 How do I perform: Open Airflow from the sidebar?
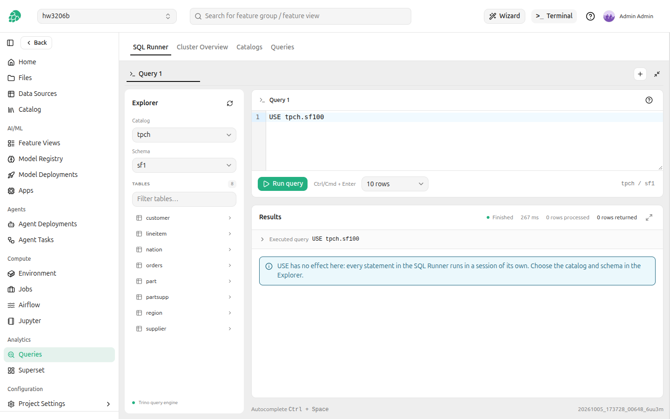click(59, 305)
